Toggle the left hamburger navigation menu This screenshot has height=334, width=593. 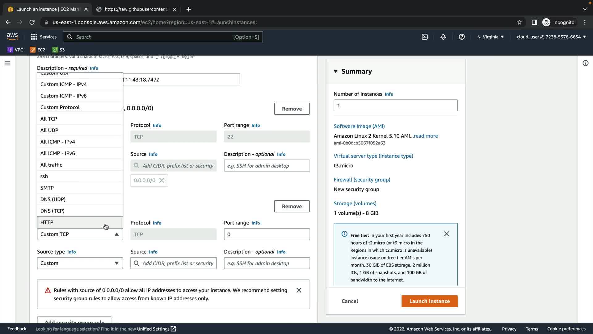7,63
